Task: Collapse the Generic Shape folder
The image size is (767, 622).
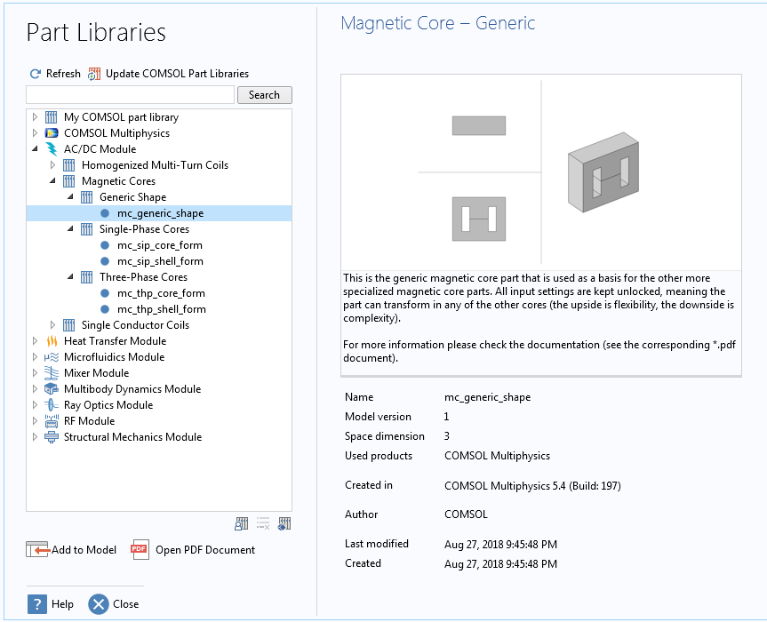Action: pos(70,196)
